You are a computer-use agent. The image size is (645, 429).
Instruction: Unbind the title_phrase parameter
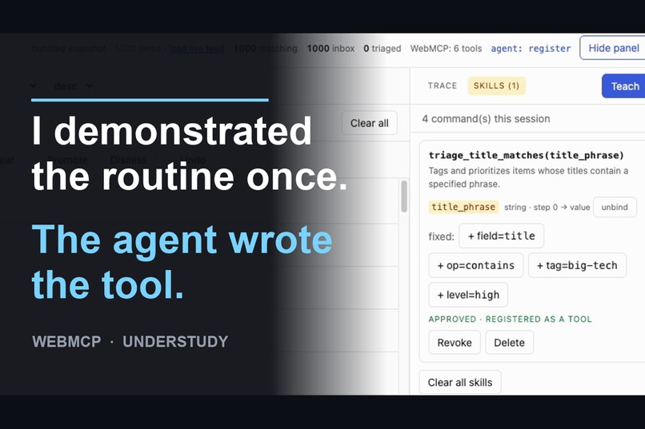615,207
